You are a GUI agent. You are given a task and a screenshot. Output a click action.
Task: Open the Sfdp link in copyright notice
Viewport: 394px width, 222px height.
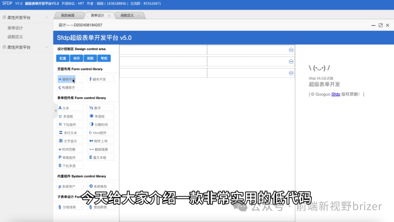click(336, 94)
